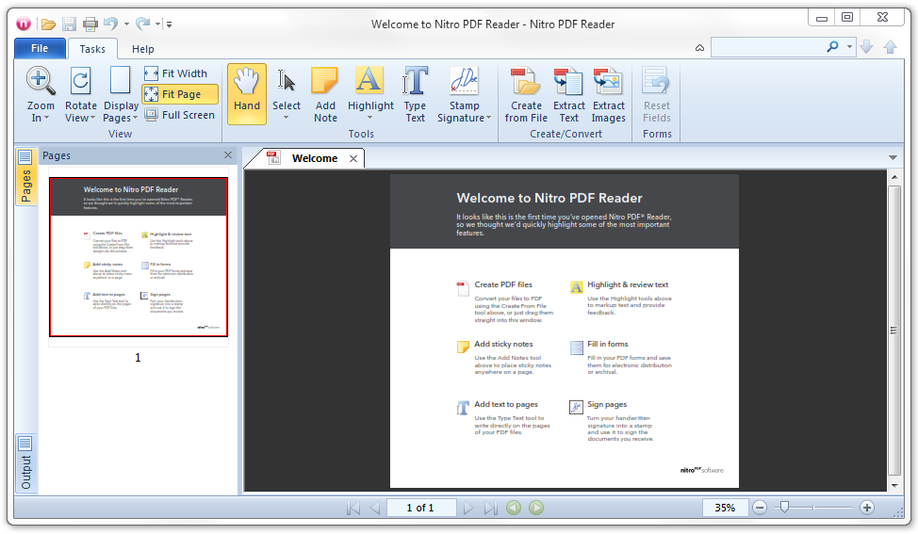
Task: Click the search magnifier icon
Action: pyautogui.click(x=832, y=47)
